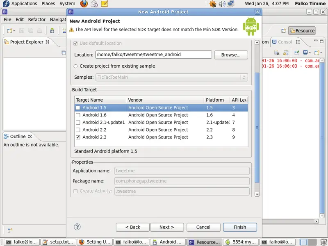328x246 pixels.
Task: Click the fast view icon in status bar
Action: pyautogui.click(x=10, y=230)
